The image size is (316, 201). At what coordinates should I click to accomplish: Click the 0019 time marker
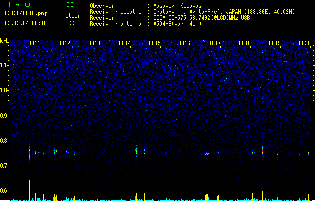coord(275,43)
